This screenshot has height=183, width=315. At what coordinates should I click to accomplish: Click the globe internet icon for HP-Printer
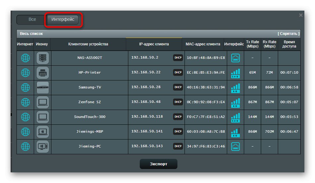tap(25, 73)
